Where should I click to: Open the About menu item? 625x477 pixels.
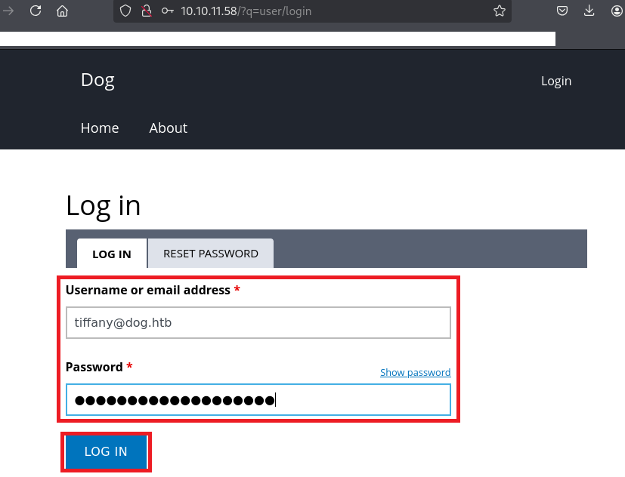coord(168,128)
